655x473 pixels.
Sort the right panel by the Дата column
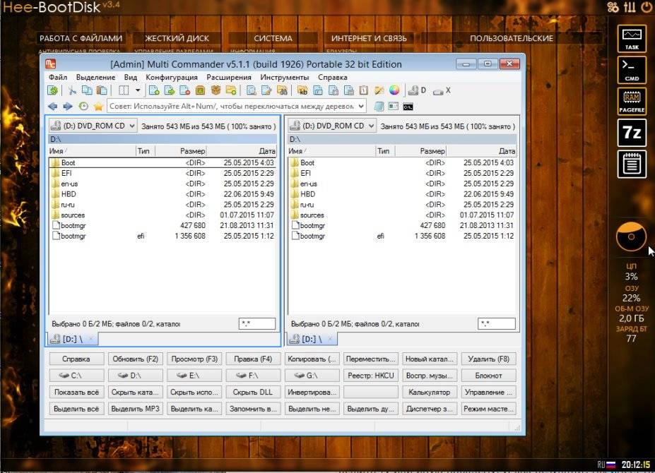pos(480,150)
